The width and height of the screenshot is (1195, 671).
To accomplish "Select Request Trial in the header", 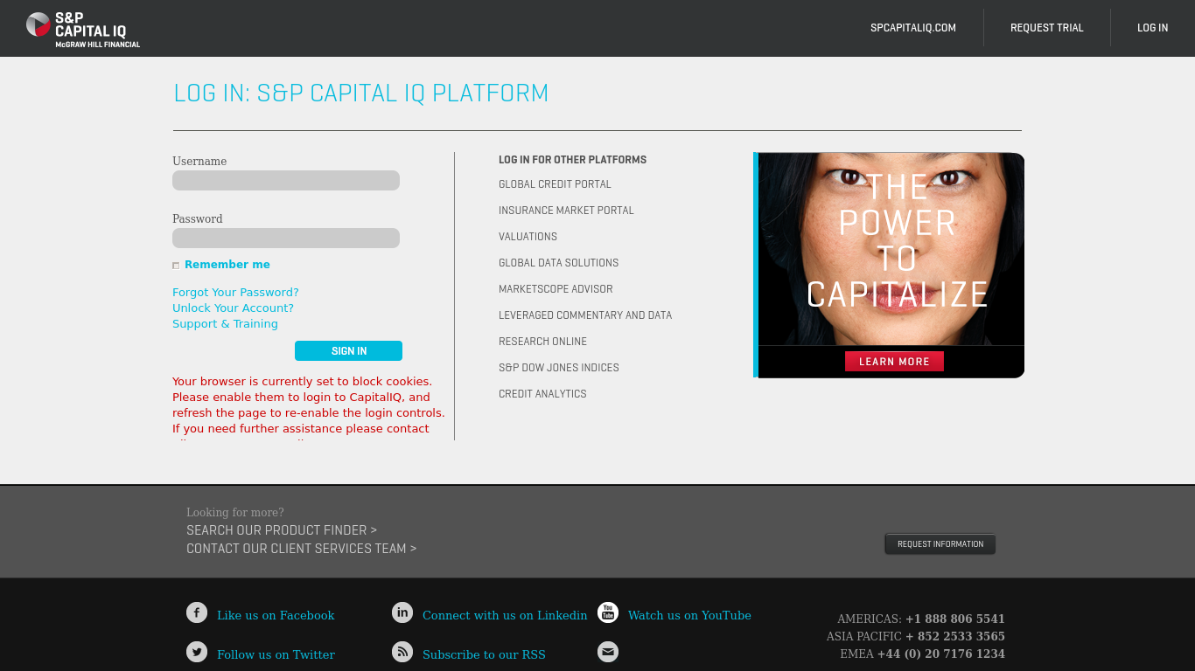I will tap(1047, 28).
